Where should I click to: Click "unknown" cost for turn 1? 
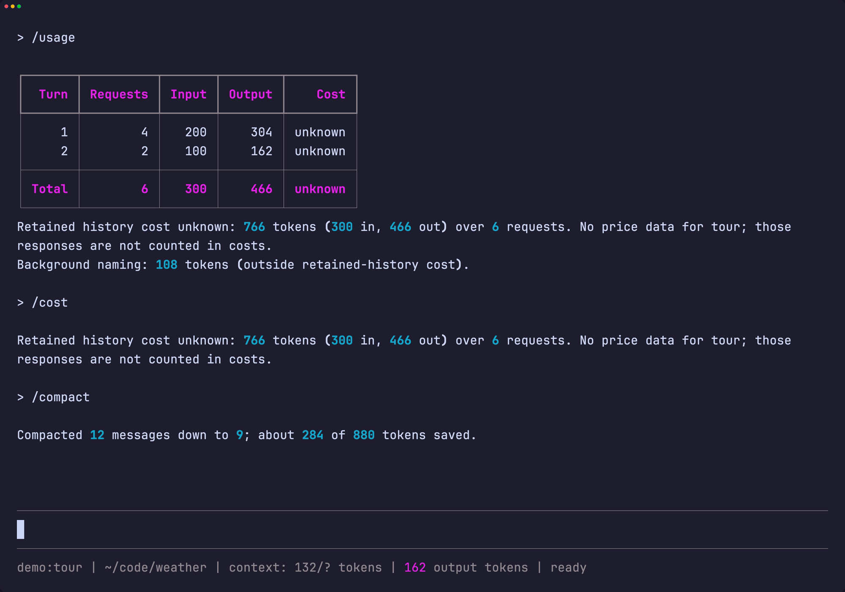tap(320, 132)
